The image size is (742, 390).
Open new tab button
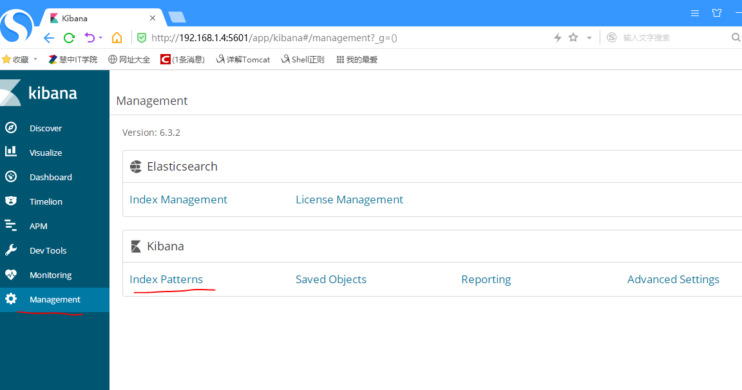[177, 17]
